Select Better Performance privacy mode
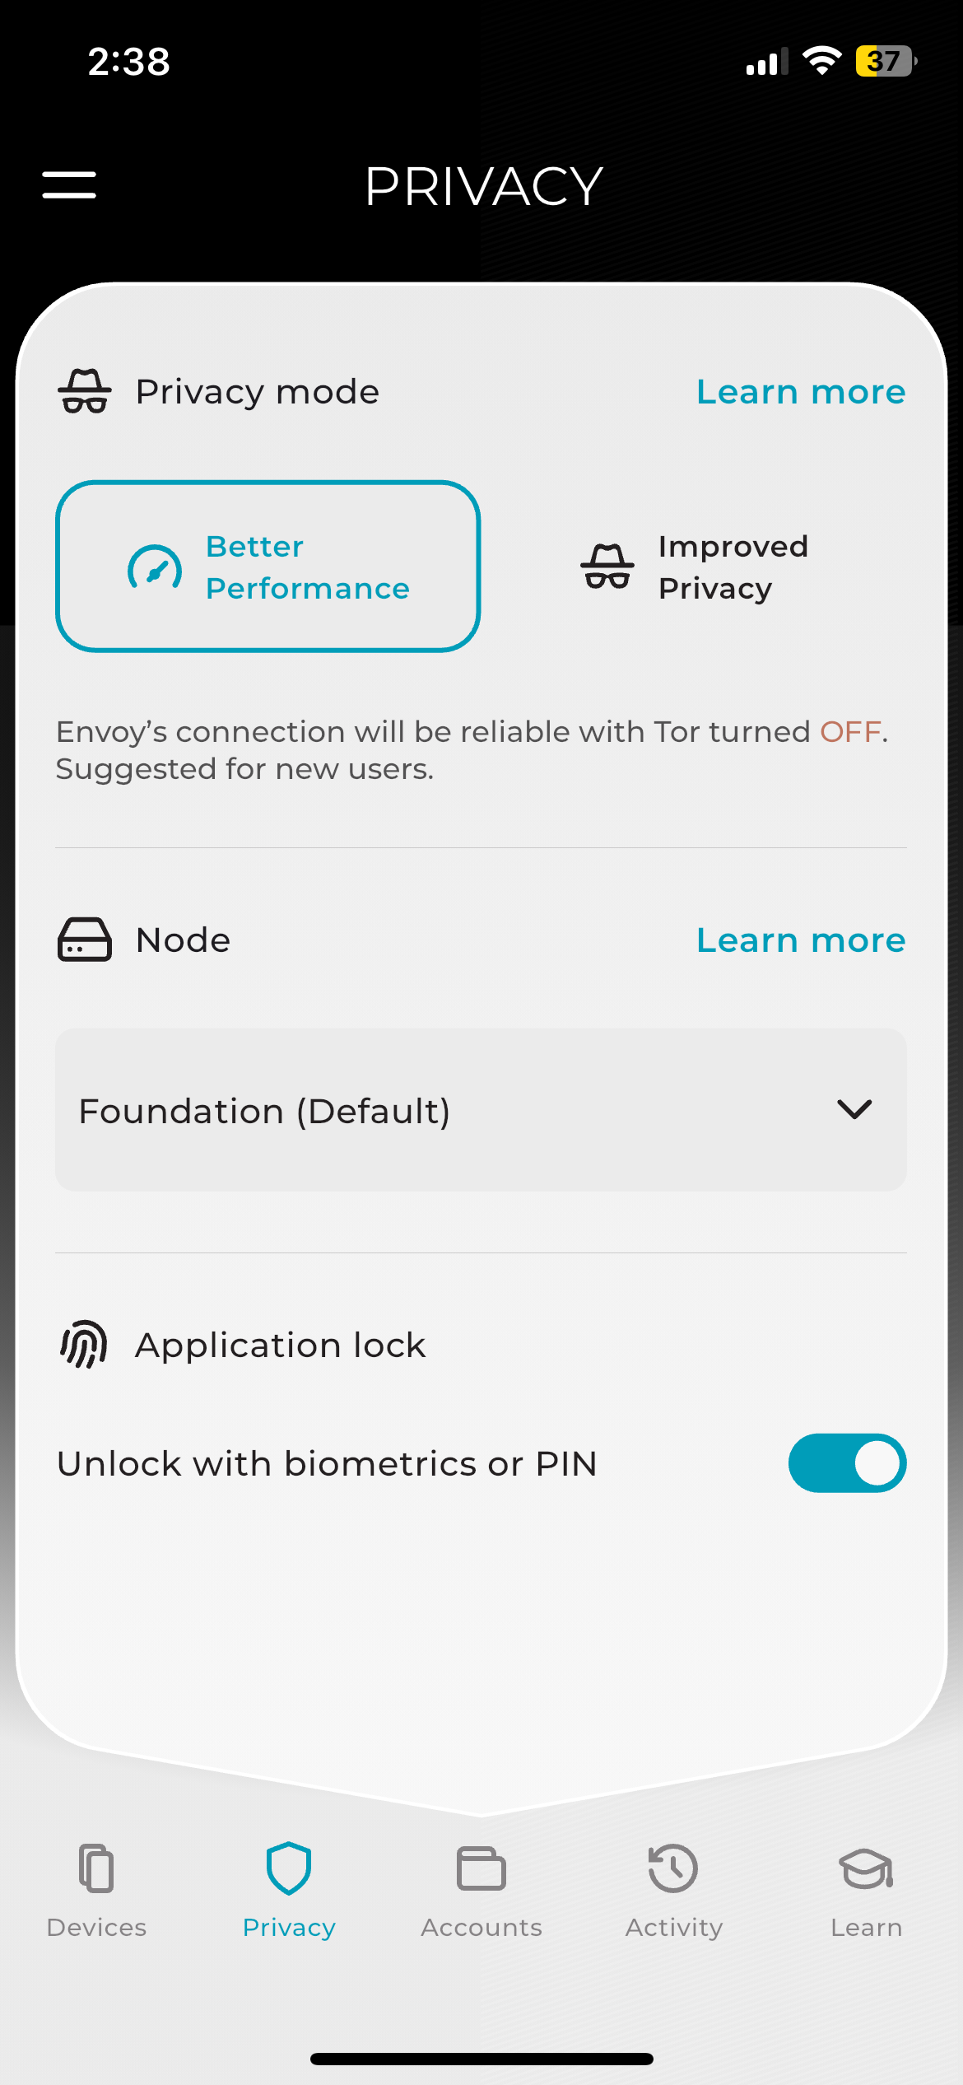 (268, 567)
